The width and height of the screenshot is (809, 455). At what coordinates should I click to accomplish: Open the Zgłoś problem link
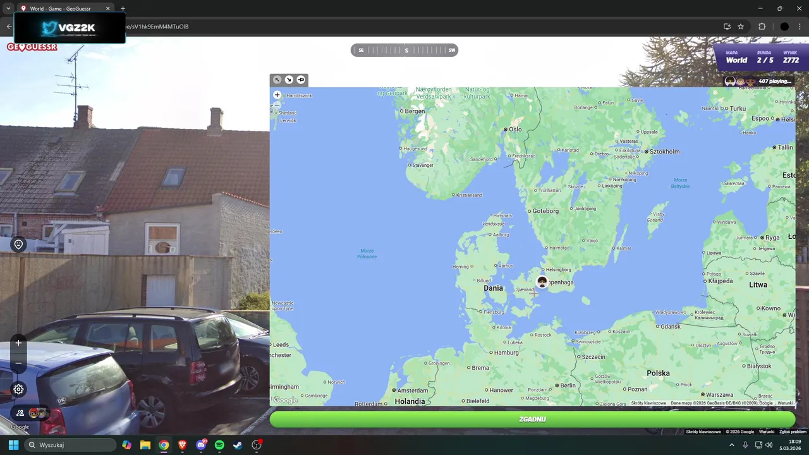[x=793, y=432]
